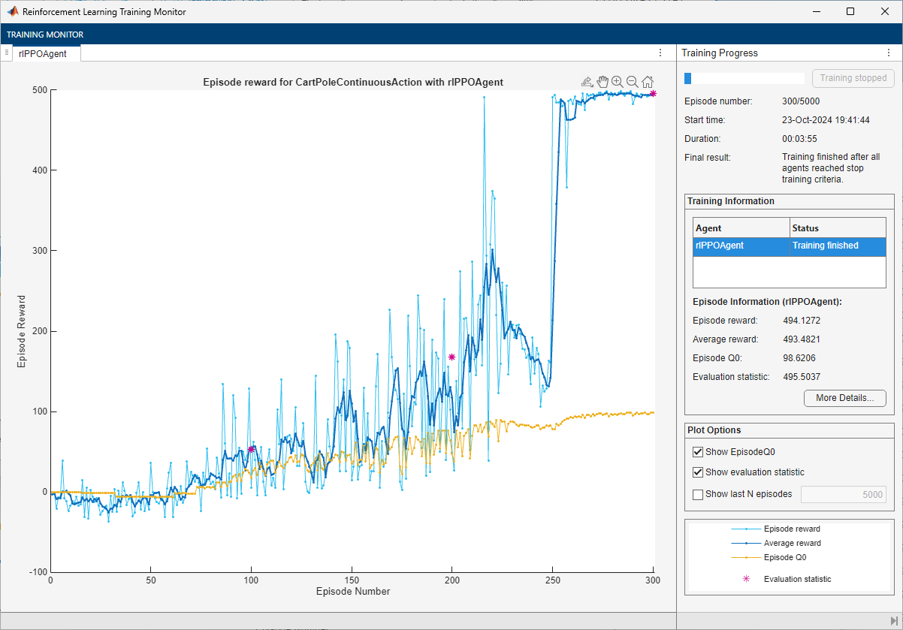The width and height of the screenshot is (903, 630).
Task: Click the document list handle beside rlPPOAgent tab
Action: click(x=6, y=53)
